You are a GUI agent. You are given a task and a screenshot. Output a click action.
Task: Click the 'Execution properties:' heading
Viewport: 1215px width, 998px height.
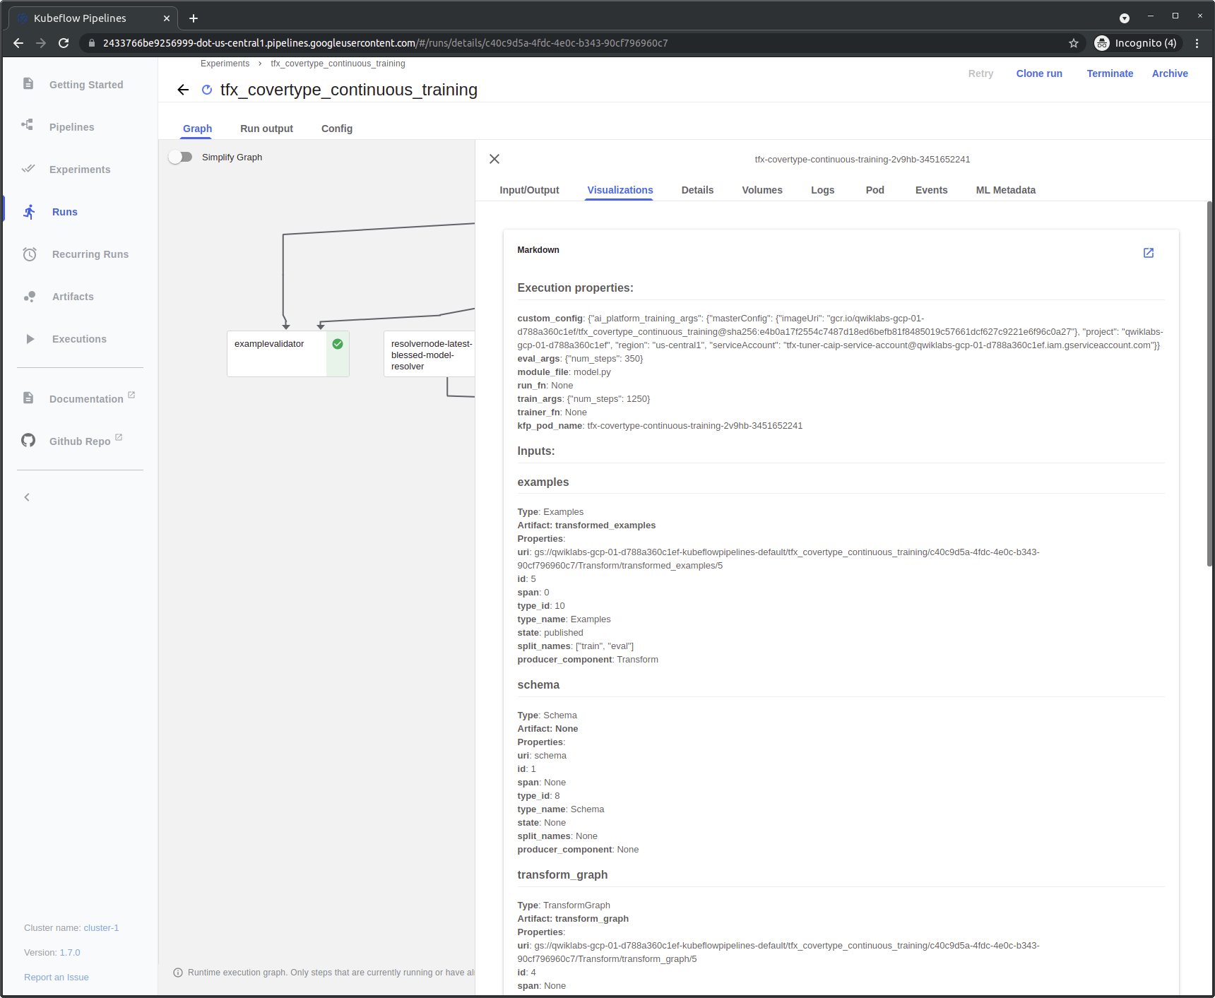pos(575,288)
